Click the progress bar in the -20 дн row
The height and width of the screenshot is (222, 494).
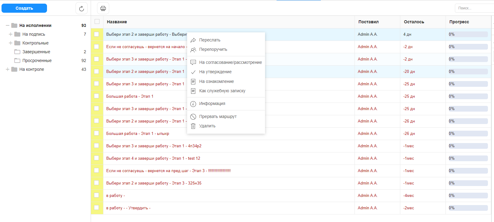468,72
